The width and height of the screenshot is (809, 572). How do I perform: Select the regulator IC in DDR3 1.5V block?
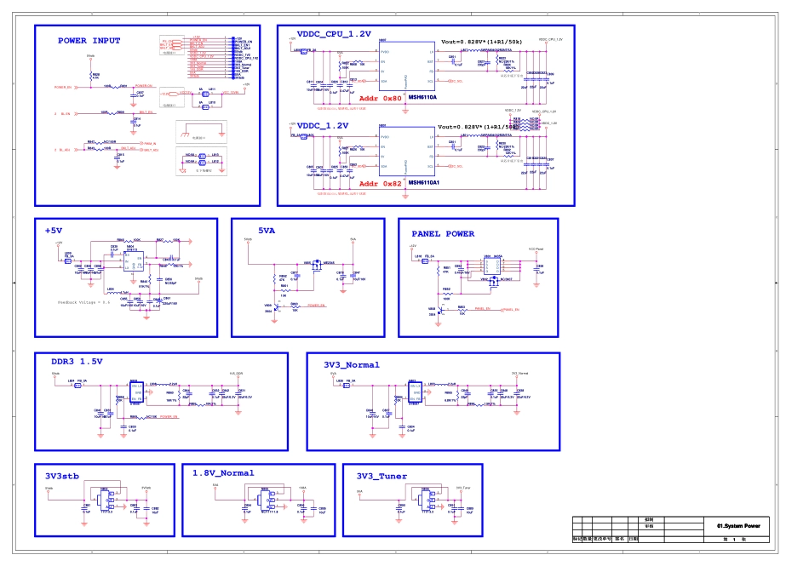[135, 392]
